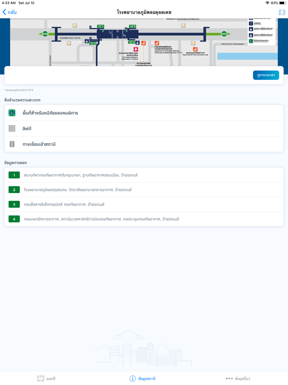The image size is (288, 385).
Task: Tap the gray lift icon square
Action: pos(12,129)
